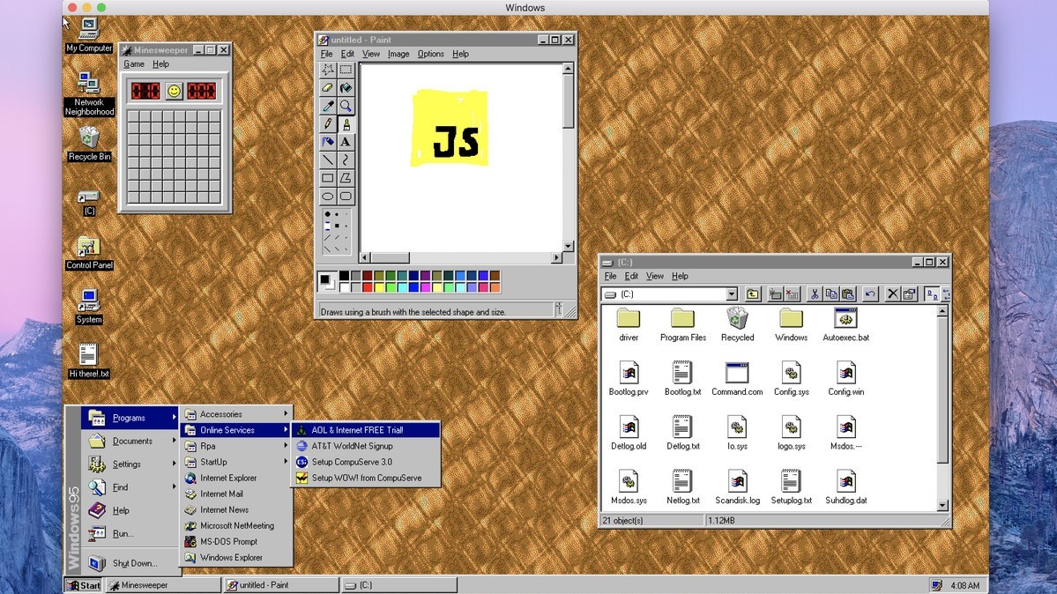Choose Shut Down... in the Start menu

tap(130, 563)
